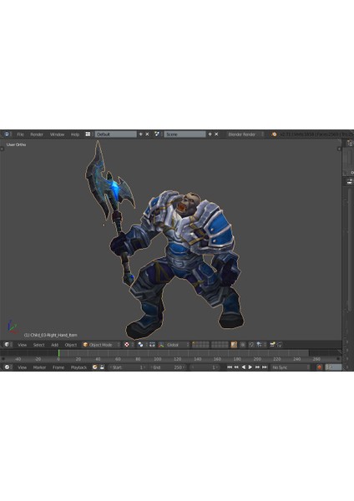Delete the Default screen layout with X
The width and height of the screenshot is (354, 501).
[147, 134]
